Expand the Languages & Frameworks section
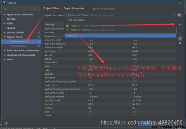 tap(4, 55)
